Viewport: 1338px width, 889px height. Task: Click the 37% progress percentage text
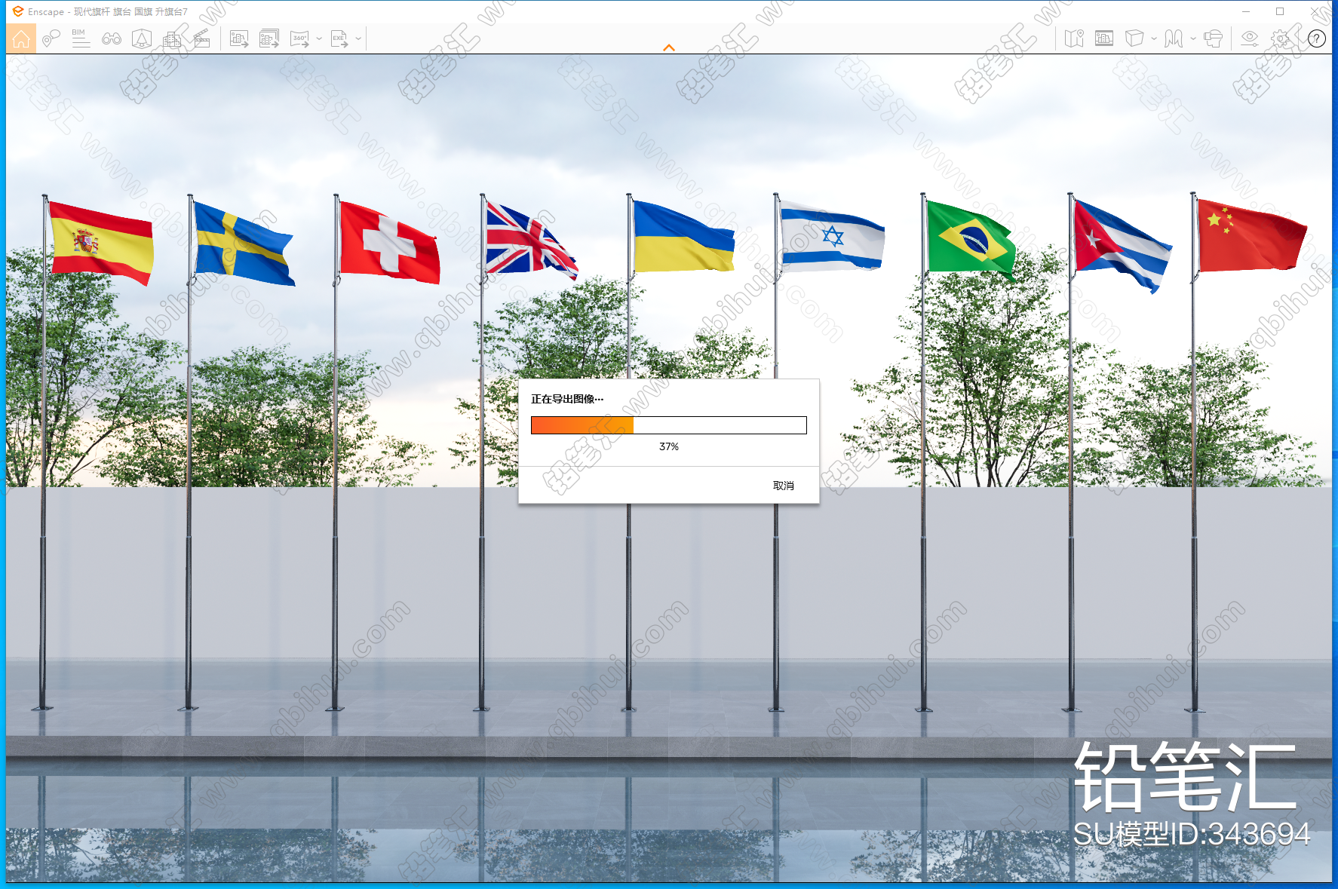click(x=669, y=447)
